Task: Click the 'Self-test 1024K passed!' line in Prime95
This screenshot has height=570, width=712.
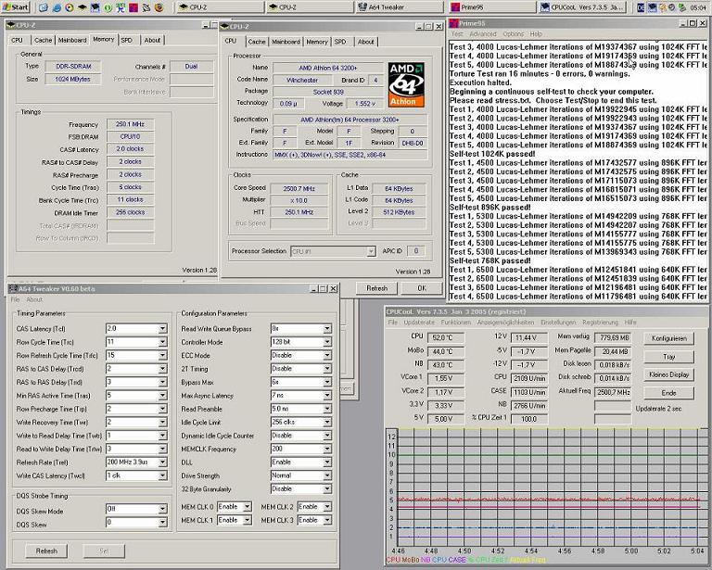Action: [492, 154]
